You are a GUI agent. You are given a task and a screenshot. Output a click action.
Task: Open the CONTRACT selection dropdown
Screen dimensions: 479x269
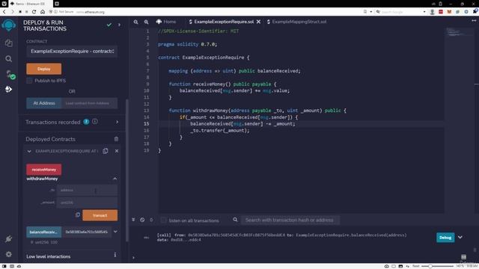72,52
